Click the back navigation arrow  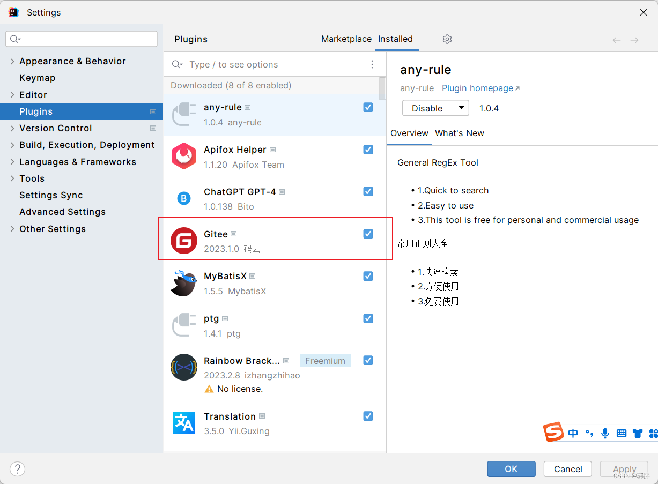click(x=617, y=40)
